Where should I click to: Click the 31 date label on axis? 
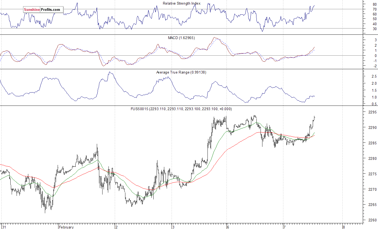4,227
